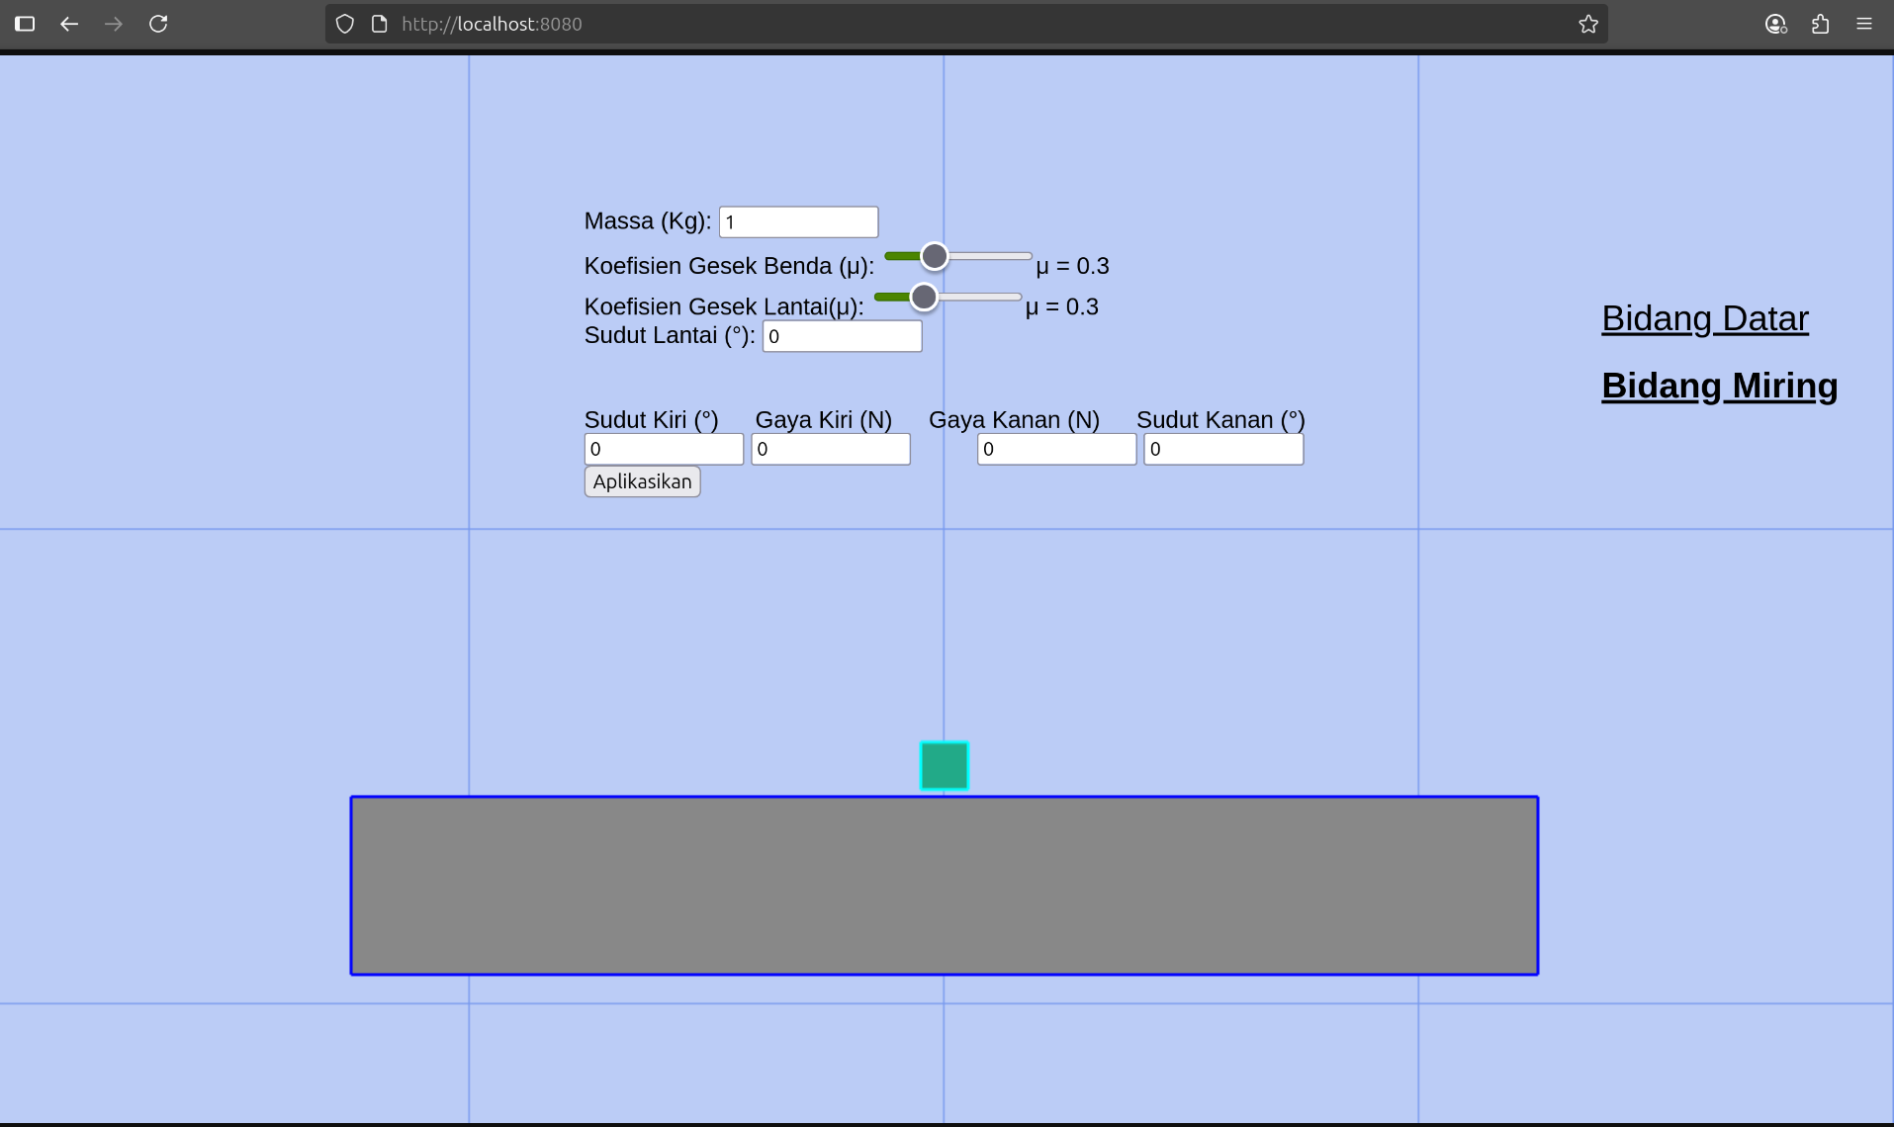Bookmark page with the star icon
The width and height of the screenshot is (1894, 1127).
click(x=1588, y=24)
